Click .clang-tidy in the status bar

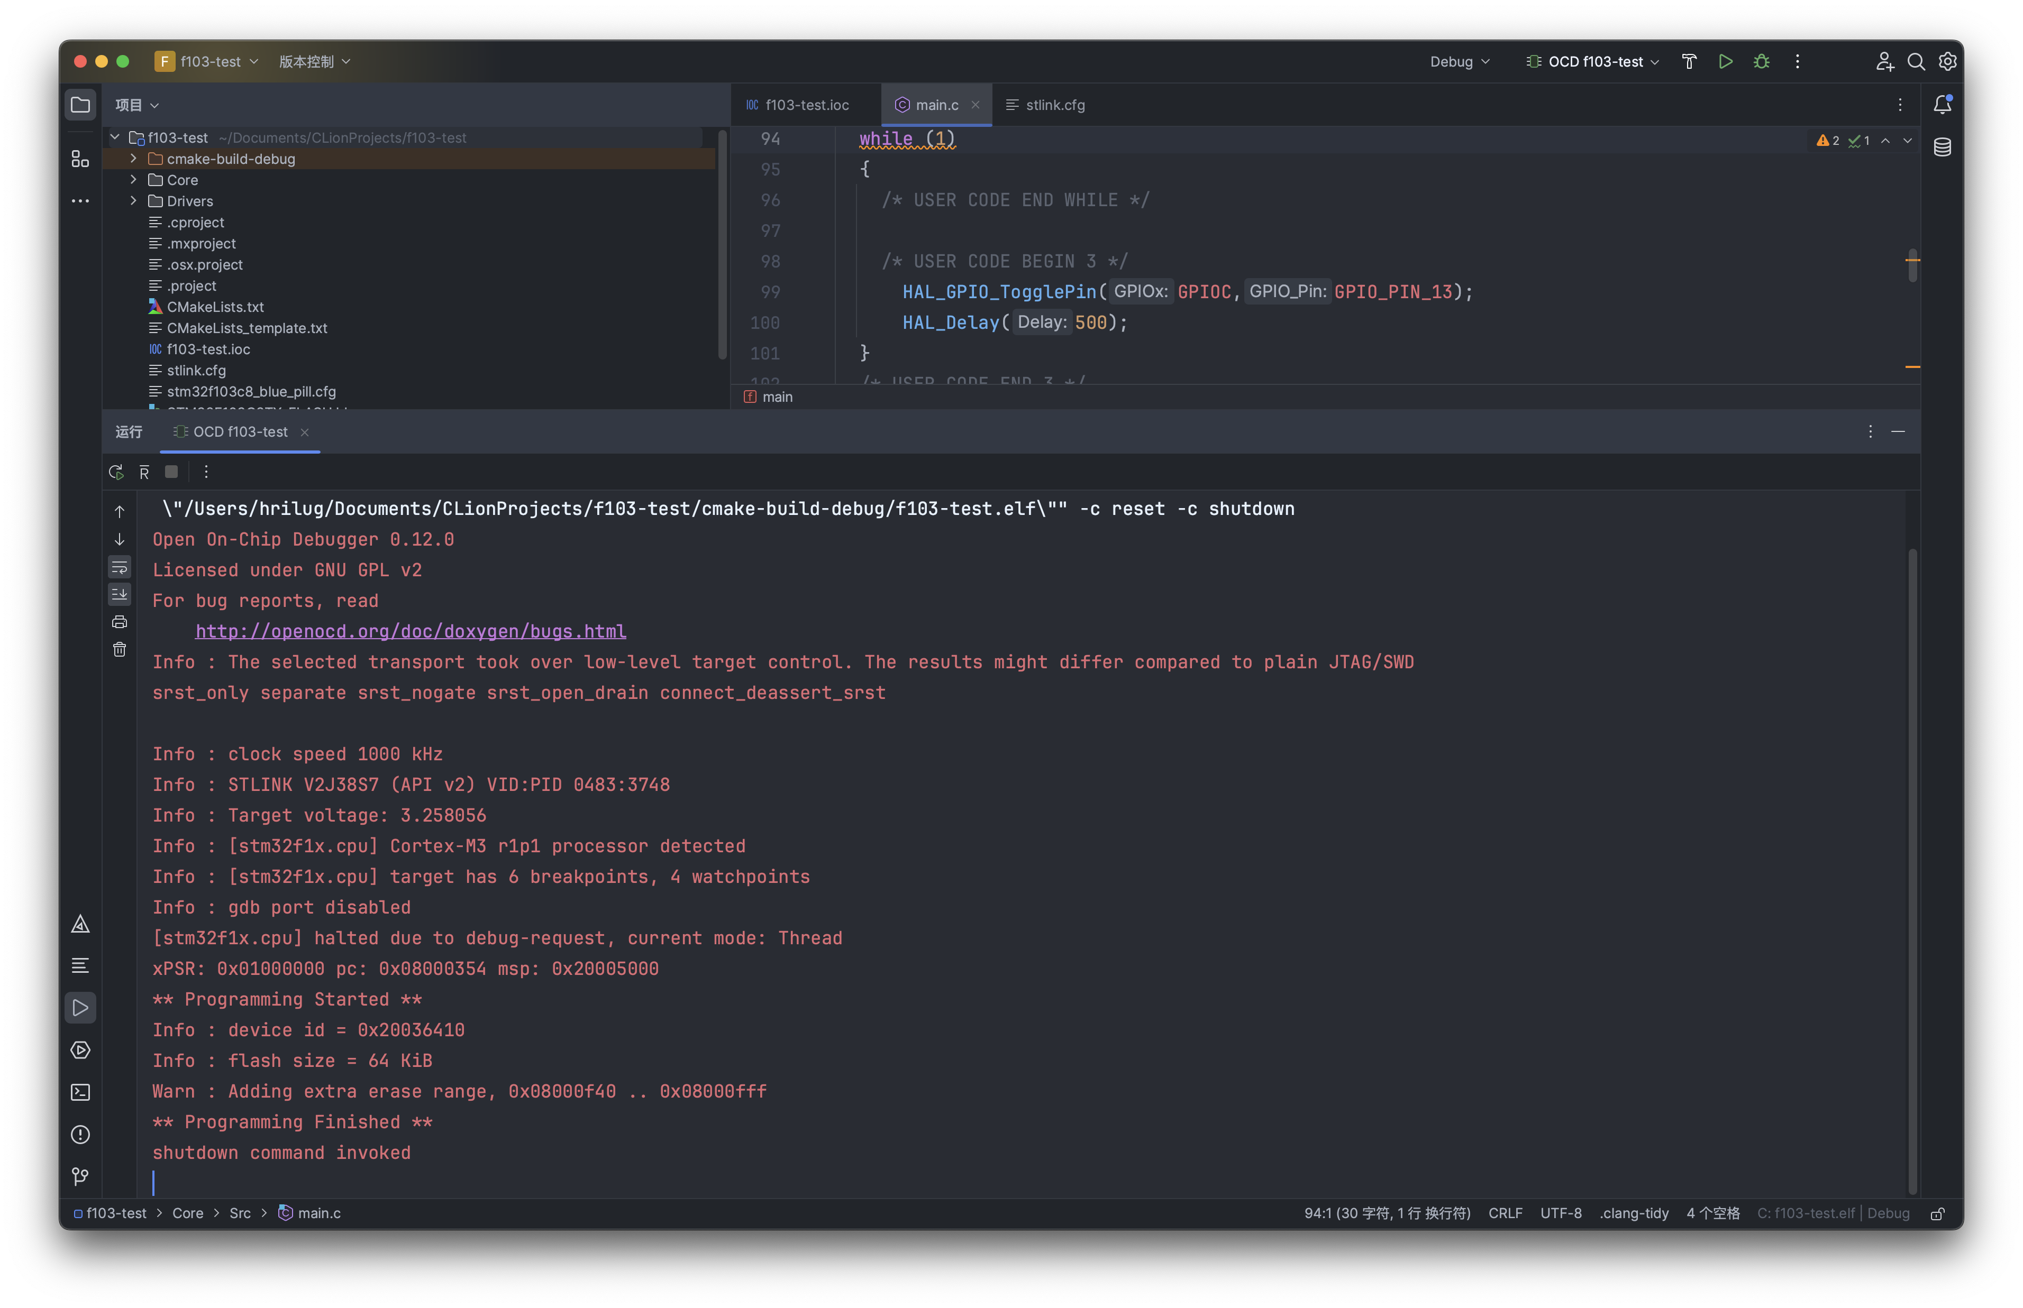click(1634, 1214)
